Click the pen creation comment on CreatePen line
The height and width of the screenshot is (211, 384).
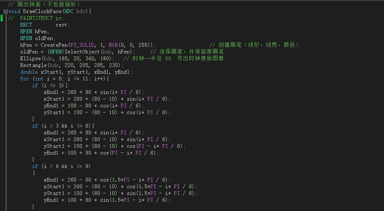coord(254,45)
